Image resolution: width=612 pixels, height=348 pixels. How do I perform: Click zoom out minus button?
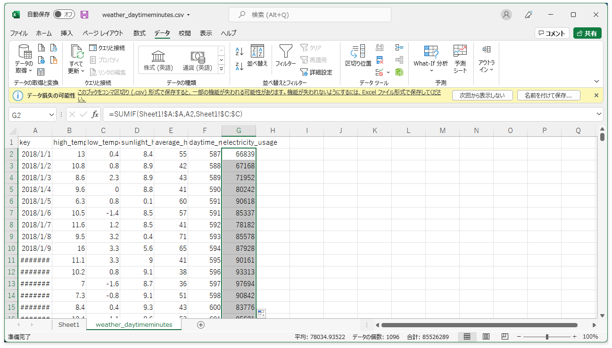[x=520, y=337]
